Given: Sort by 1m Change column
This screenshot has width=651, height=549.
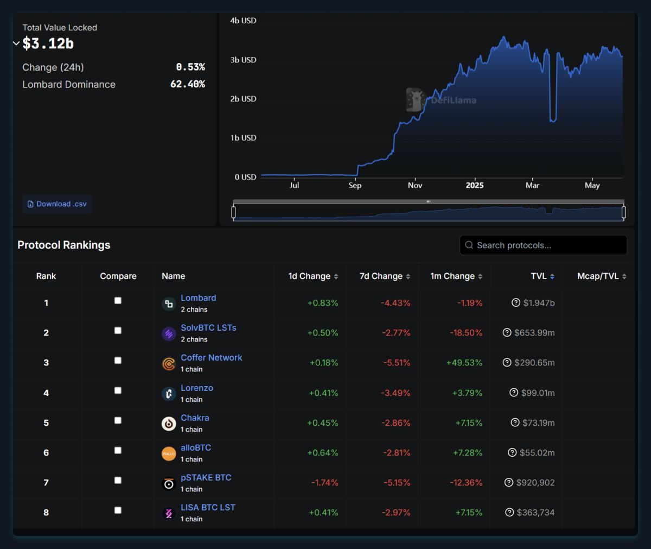Looking at the screenshot, I should coord(456,276).
